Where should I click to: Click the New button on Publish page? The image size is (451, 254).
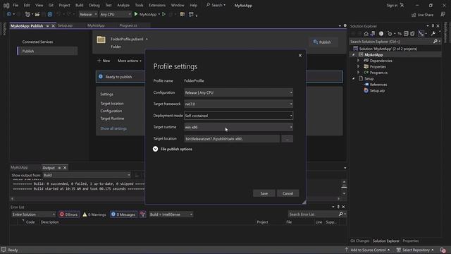point(104,61)
